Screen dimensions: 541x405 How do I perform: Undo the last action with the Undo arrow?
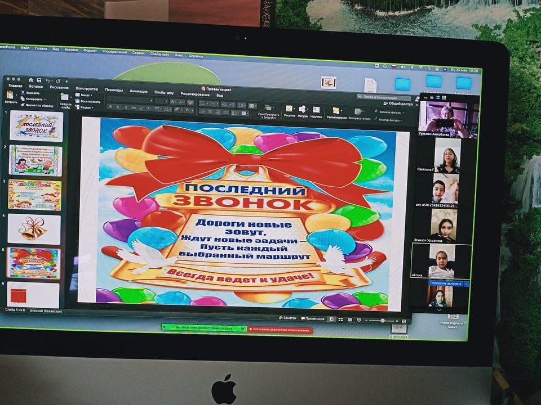point(48,80)
